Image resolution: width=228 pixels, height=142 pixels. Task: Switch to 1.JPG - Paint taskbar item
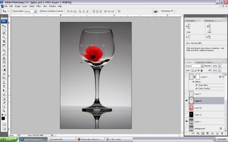(x=119, y=139)
